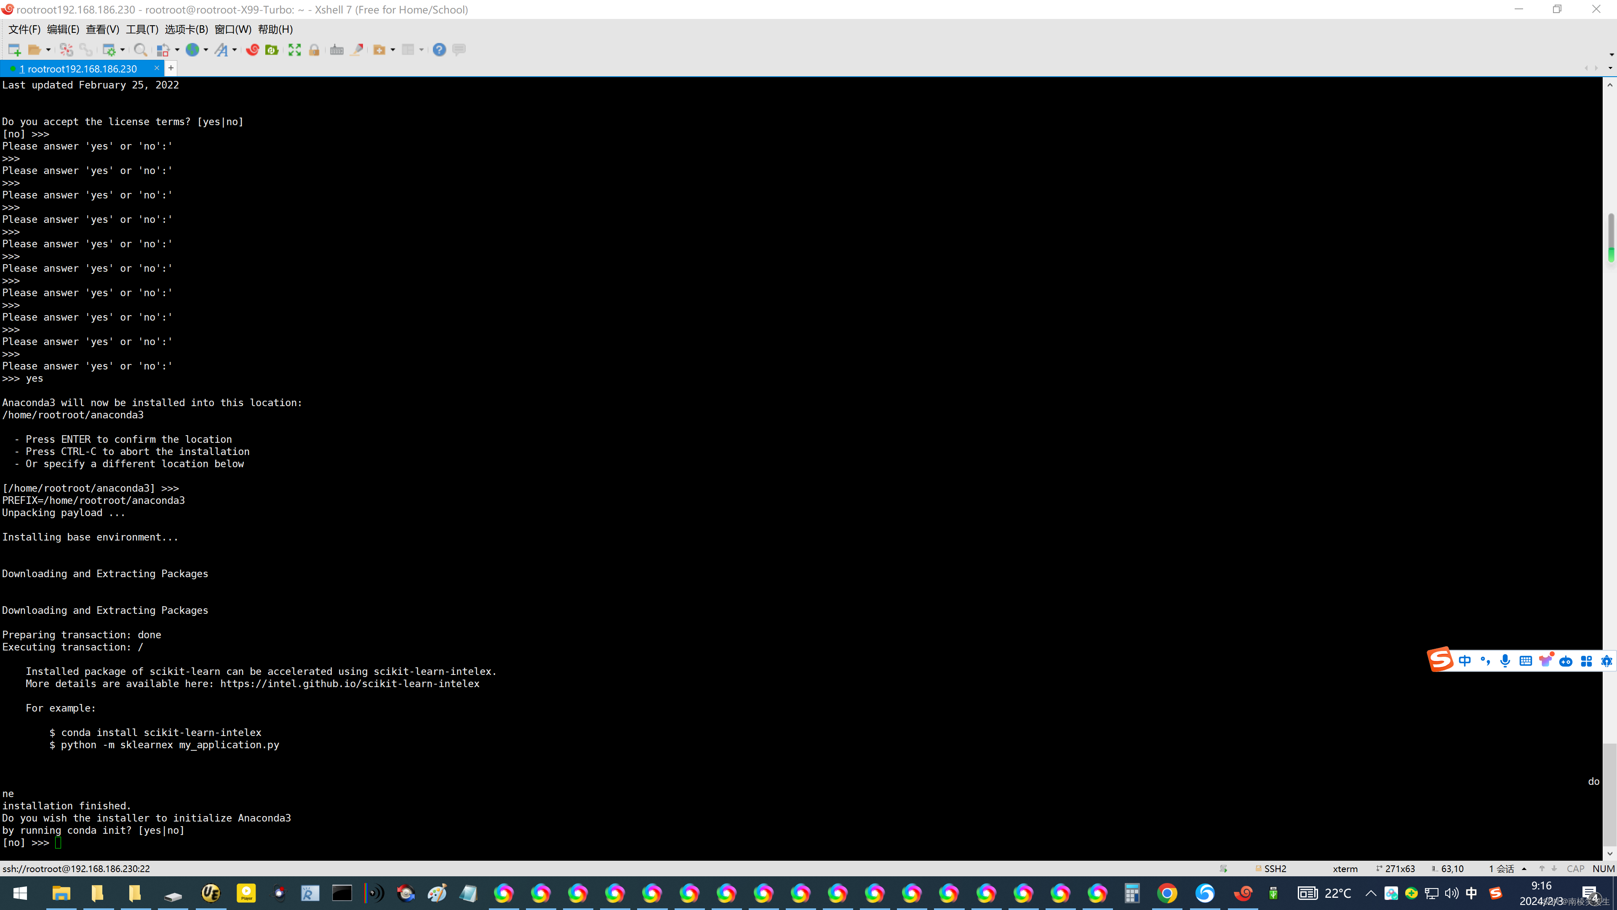The image size is (1617, 910).
Task: Open the 编辑(E) menu
Action: pos(63,29)
